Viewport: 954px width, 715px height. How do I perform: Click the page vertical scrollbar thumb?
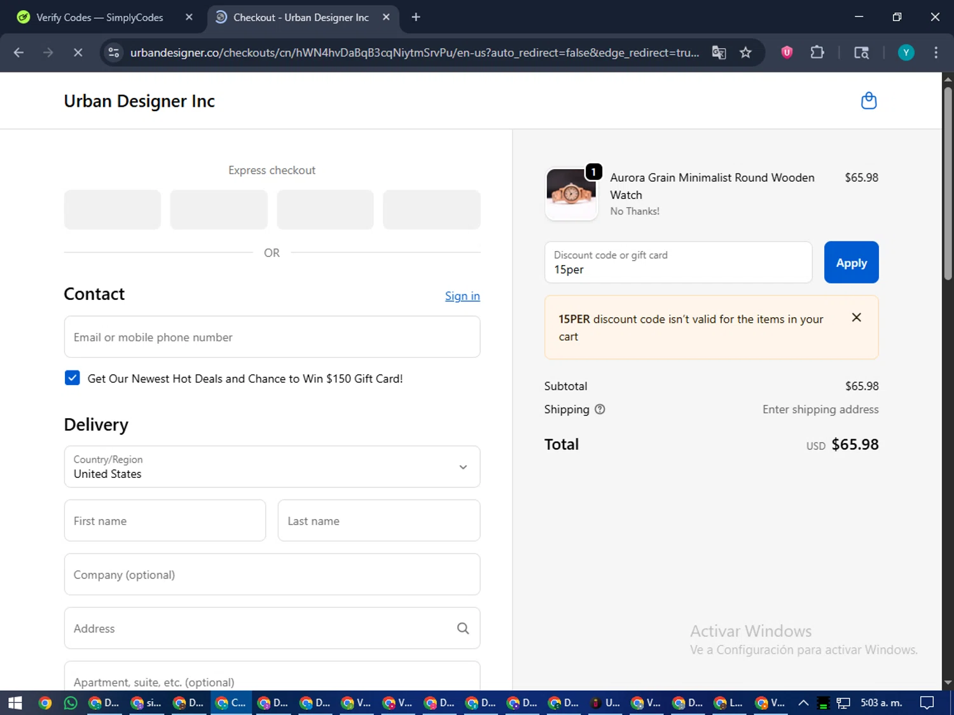tap(948, 183)
